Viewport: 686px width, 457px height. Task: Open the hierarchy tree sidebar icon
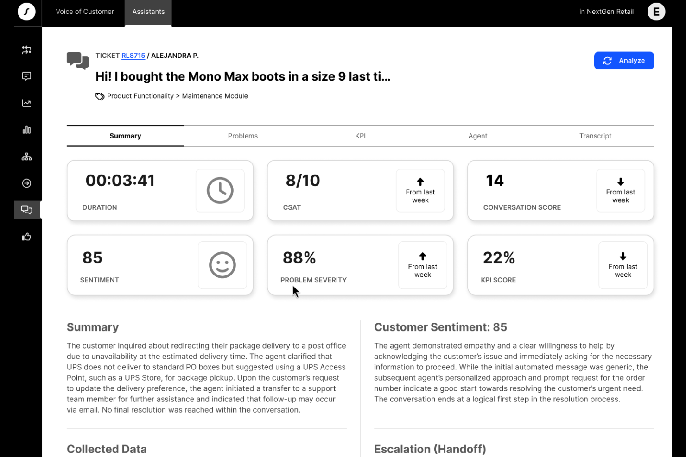pyautogui.click(x=26, y=157)
